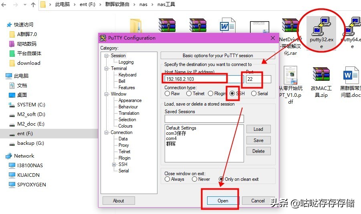The width and height of the screenshot is (361, 214).
Task: Open recent locations dropdown in Explorer
Action: point(25,4)
